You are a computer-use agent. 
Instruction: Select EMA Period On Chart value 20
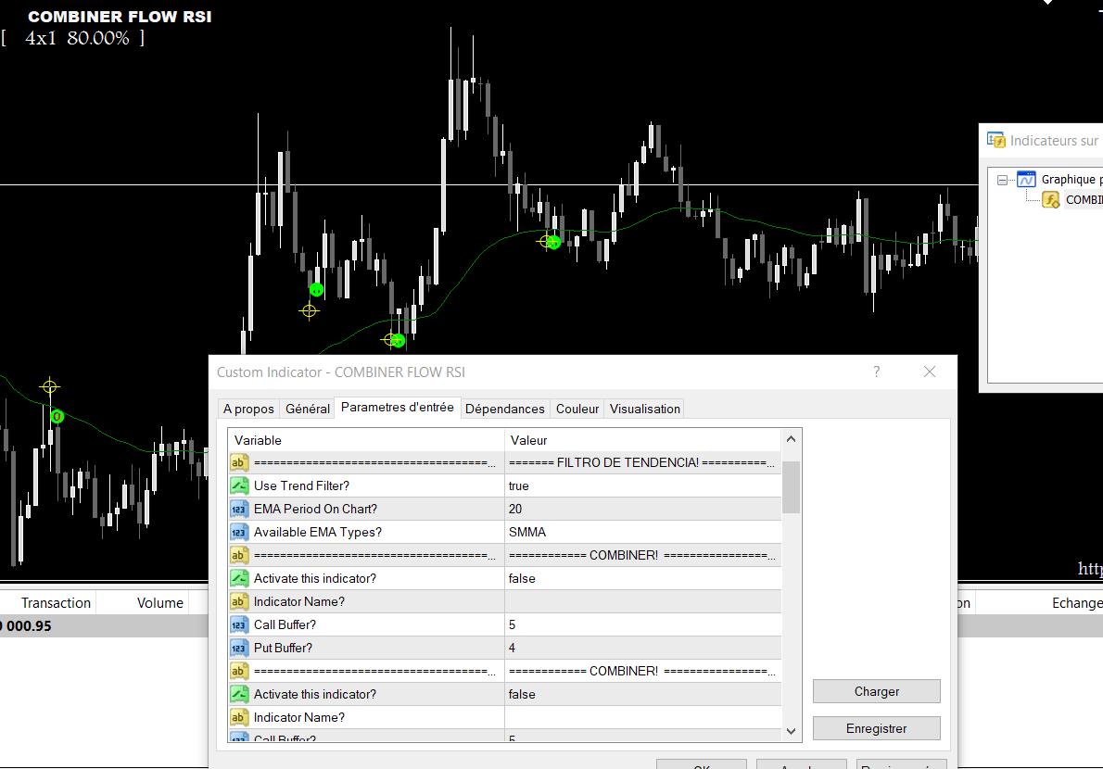point(642,509)
